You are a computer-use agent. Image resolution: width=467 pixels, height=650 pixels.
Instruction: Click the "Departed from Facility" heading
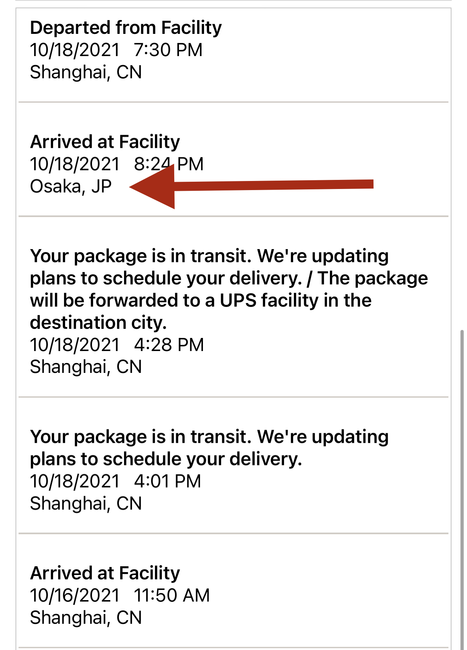click(126, 28)
